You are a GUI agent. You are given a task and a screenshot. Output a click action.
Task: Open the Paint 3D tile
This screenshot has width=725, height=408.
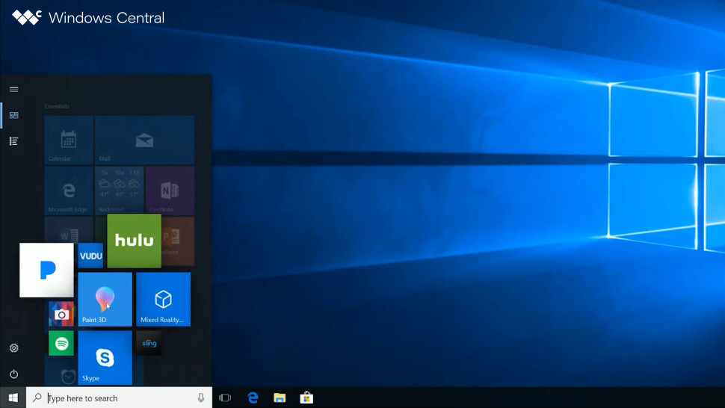click(x=105, y=300)
